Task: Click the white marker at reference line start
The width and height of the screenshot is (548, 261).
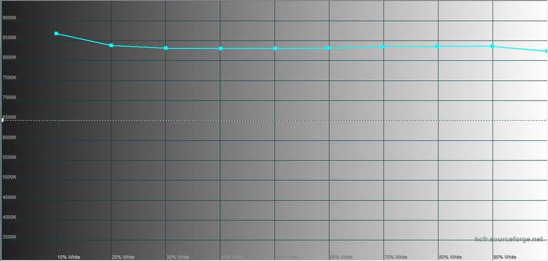Action: [3, 120]
